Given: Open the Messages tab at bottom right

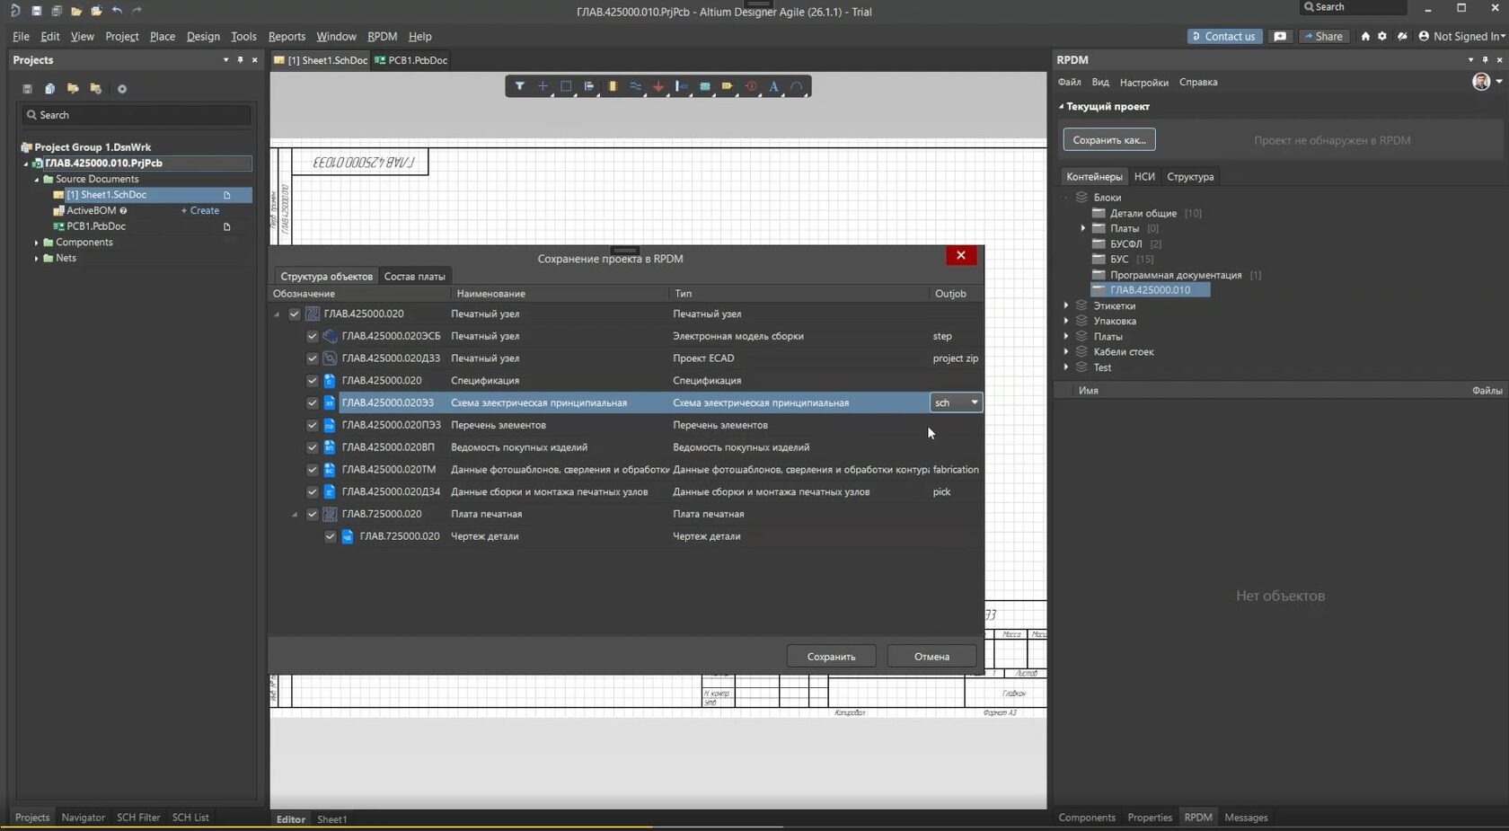Looking at the screenshot, I should click(x=1246, y=818).
